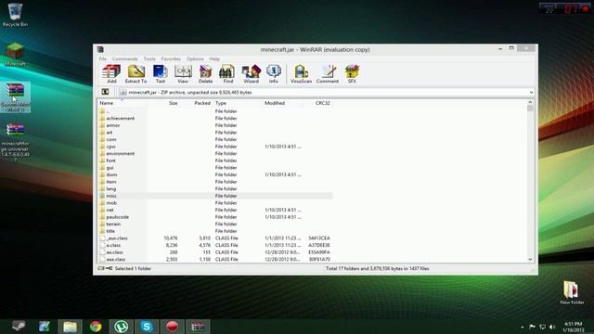Click the red recorder taskbar icon
The image size is (594, 334).
pyautogui.click(x=172, y=326)
